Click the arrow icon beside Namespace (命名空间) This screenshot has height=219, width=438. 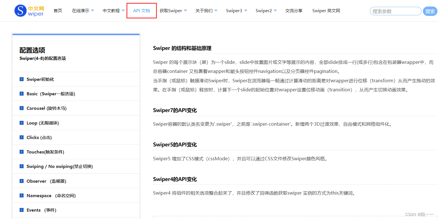click(x=22, y=195)
